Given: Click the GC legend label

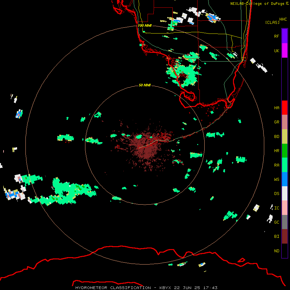Looking at the screenshot, I should click(276, 222).
